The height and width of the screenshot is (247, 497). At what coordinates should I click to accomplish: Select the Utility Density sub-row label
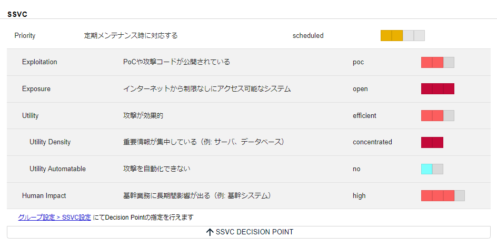50,142
